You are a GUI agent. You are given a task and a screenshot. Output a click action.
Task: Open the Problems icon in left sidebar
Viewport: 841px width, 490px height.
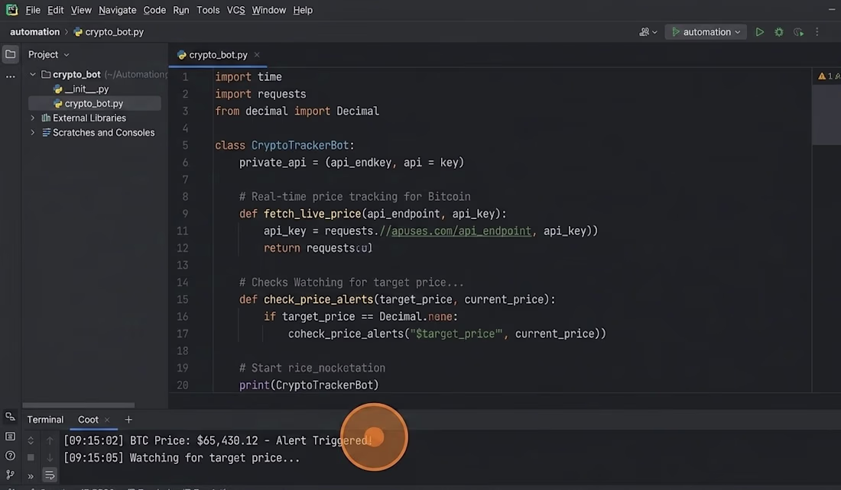(x=10, y=456)
